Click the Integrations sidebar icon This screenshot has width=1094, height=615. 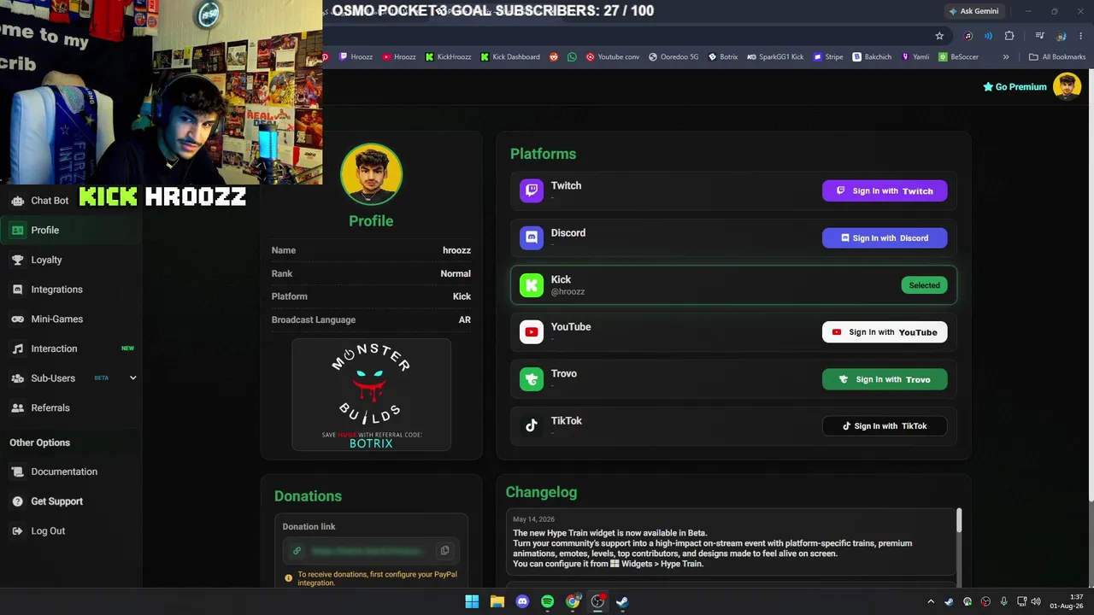pos(17,290)
